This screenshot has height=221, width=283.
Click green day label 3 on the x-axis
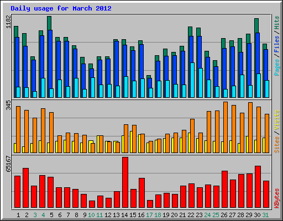pyautogui.click(x=35, y=215)
